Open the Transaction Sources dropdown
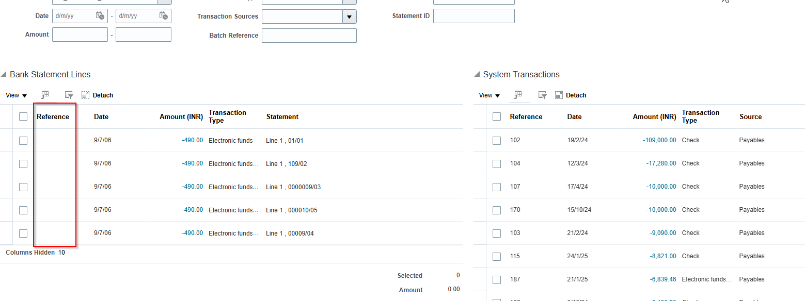This screenshot has height=301, width=805. click(349, 16)
